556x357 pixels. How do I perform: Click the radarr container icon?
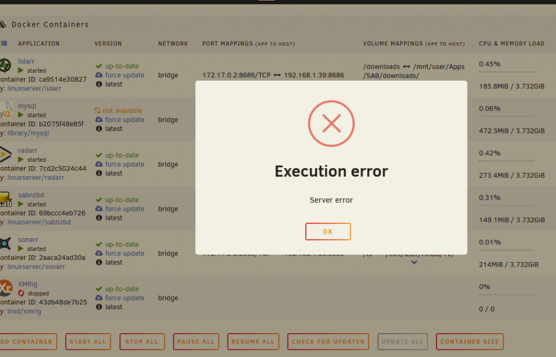[6, 154]
